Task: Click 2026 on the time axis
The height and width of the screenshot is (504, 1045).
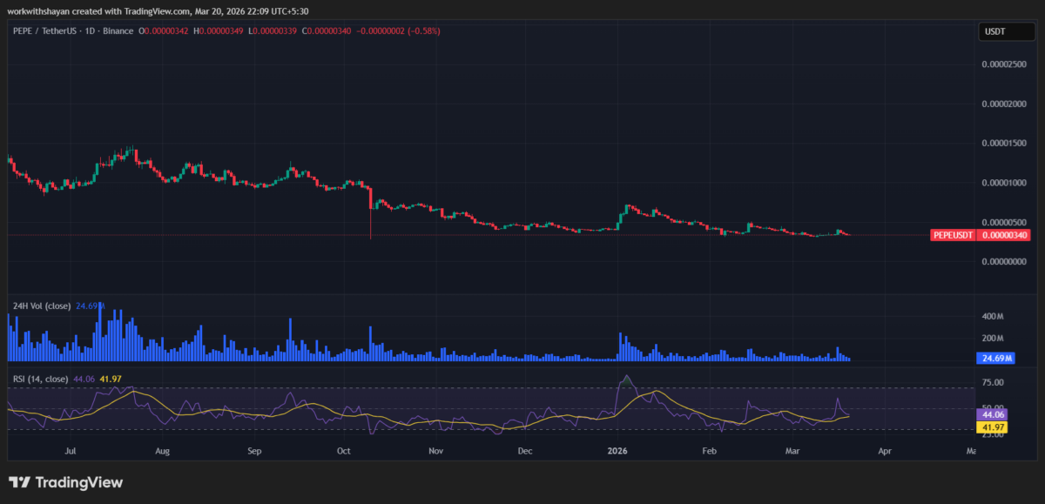Action: (x=617, y=451)
